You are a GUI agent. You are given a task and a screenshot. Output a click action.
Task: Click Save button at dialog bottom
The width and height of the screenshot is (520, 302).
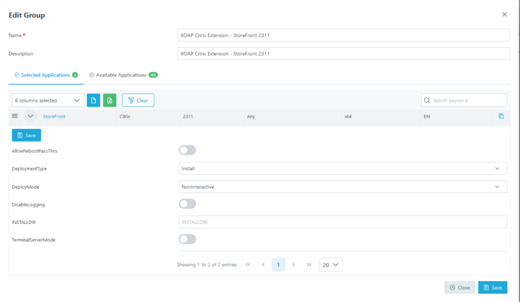point(493,287)
